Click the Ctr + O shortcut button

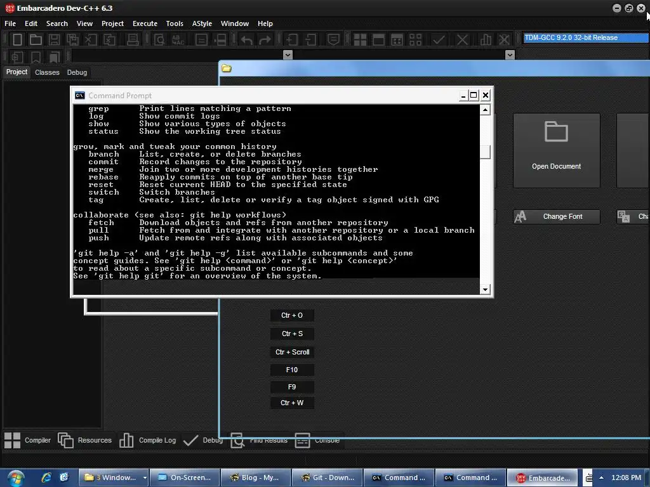pyautogui.click(x=292, y=316)
